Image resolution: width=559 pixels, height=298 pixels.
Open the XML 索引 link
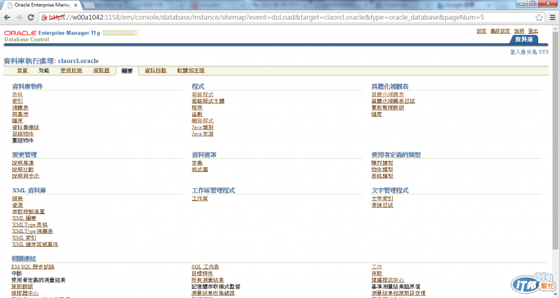pyautogui.click(x=24, y=238)
